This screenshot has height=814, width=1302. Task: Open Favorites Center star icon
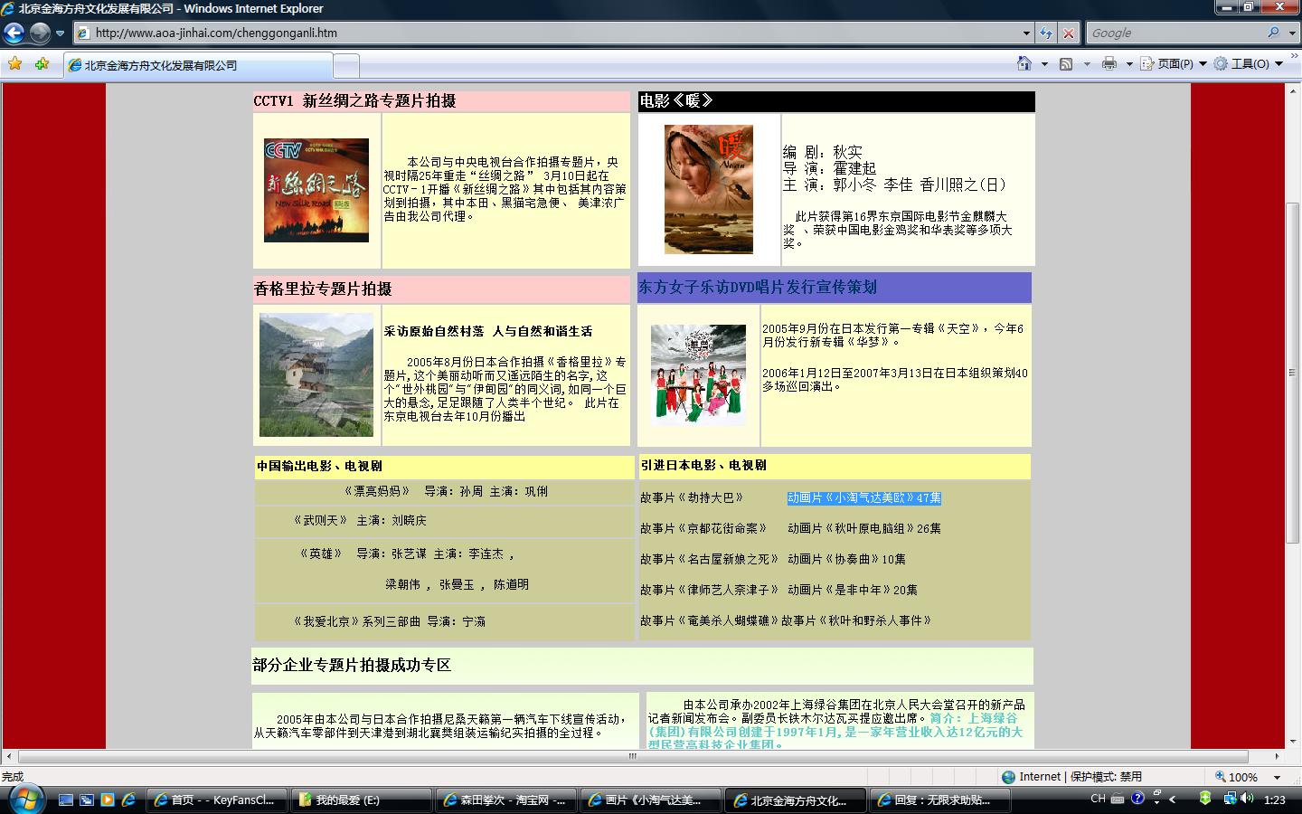coord(14,64)
